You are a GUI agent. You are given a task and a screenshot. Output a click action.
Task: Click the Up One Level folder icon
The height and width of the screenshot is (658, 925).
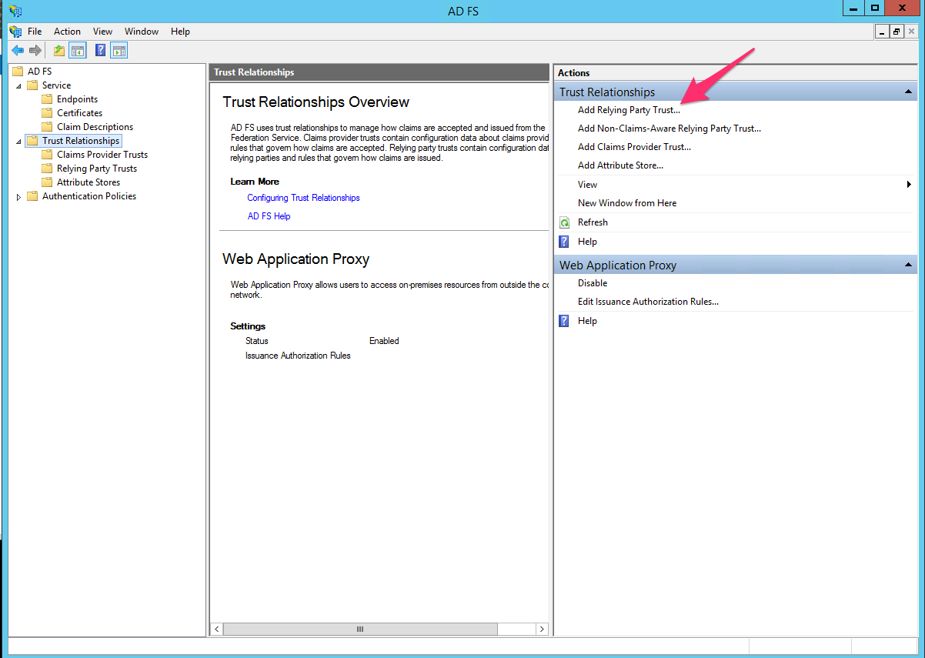59,51
